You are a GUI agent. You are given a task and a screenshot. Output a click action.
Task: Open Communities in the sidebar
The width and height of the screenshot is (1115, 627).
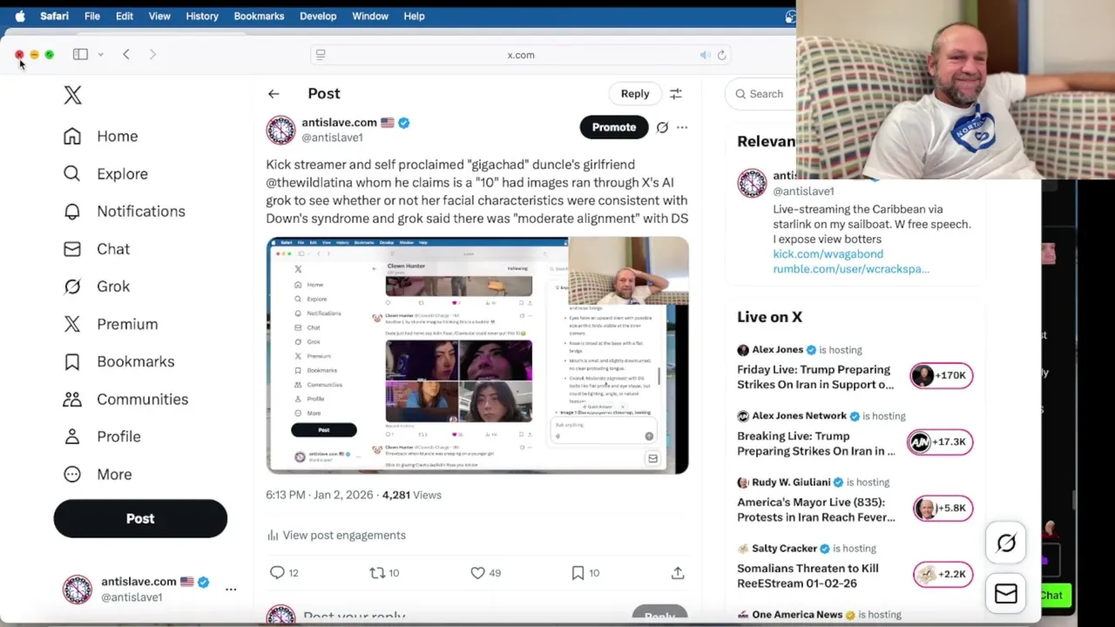coord(125,399)
